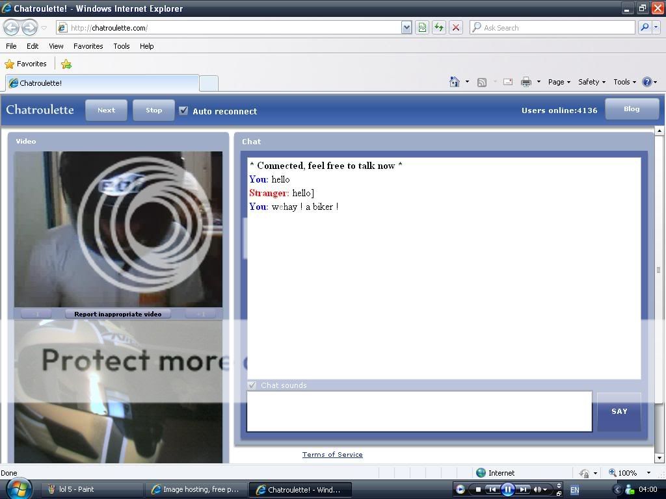Expand the address bar dropdown arrow
This screenshot has width=666, height=499.
point(406,27)
